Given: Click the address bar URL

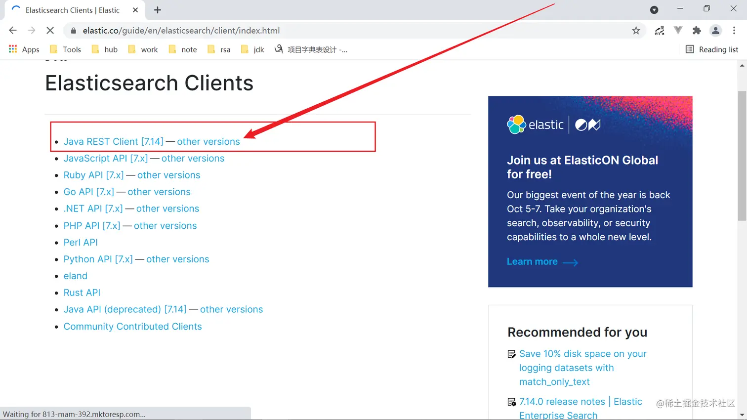Looking at the screenshot, I should pyautogui.click(x=181, y=31).
